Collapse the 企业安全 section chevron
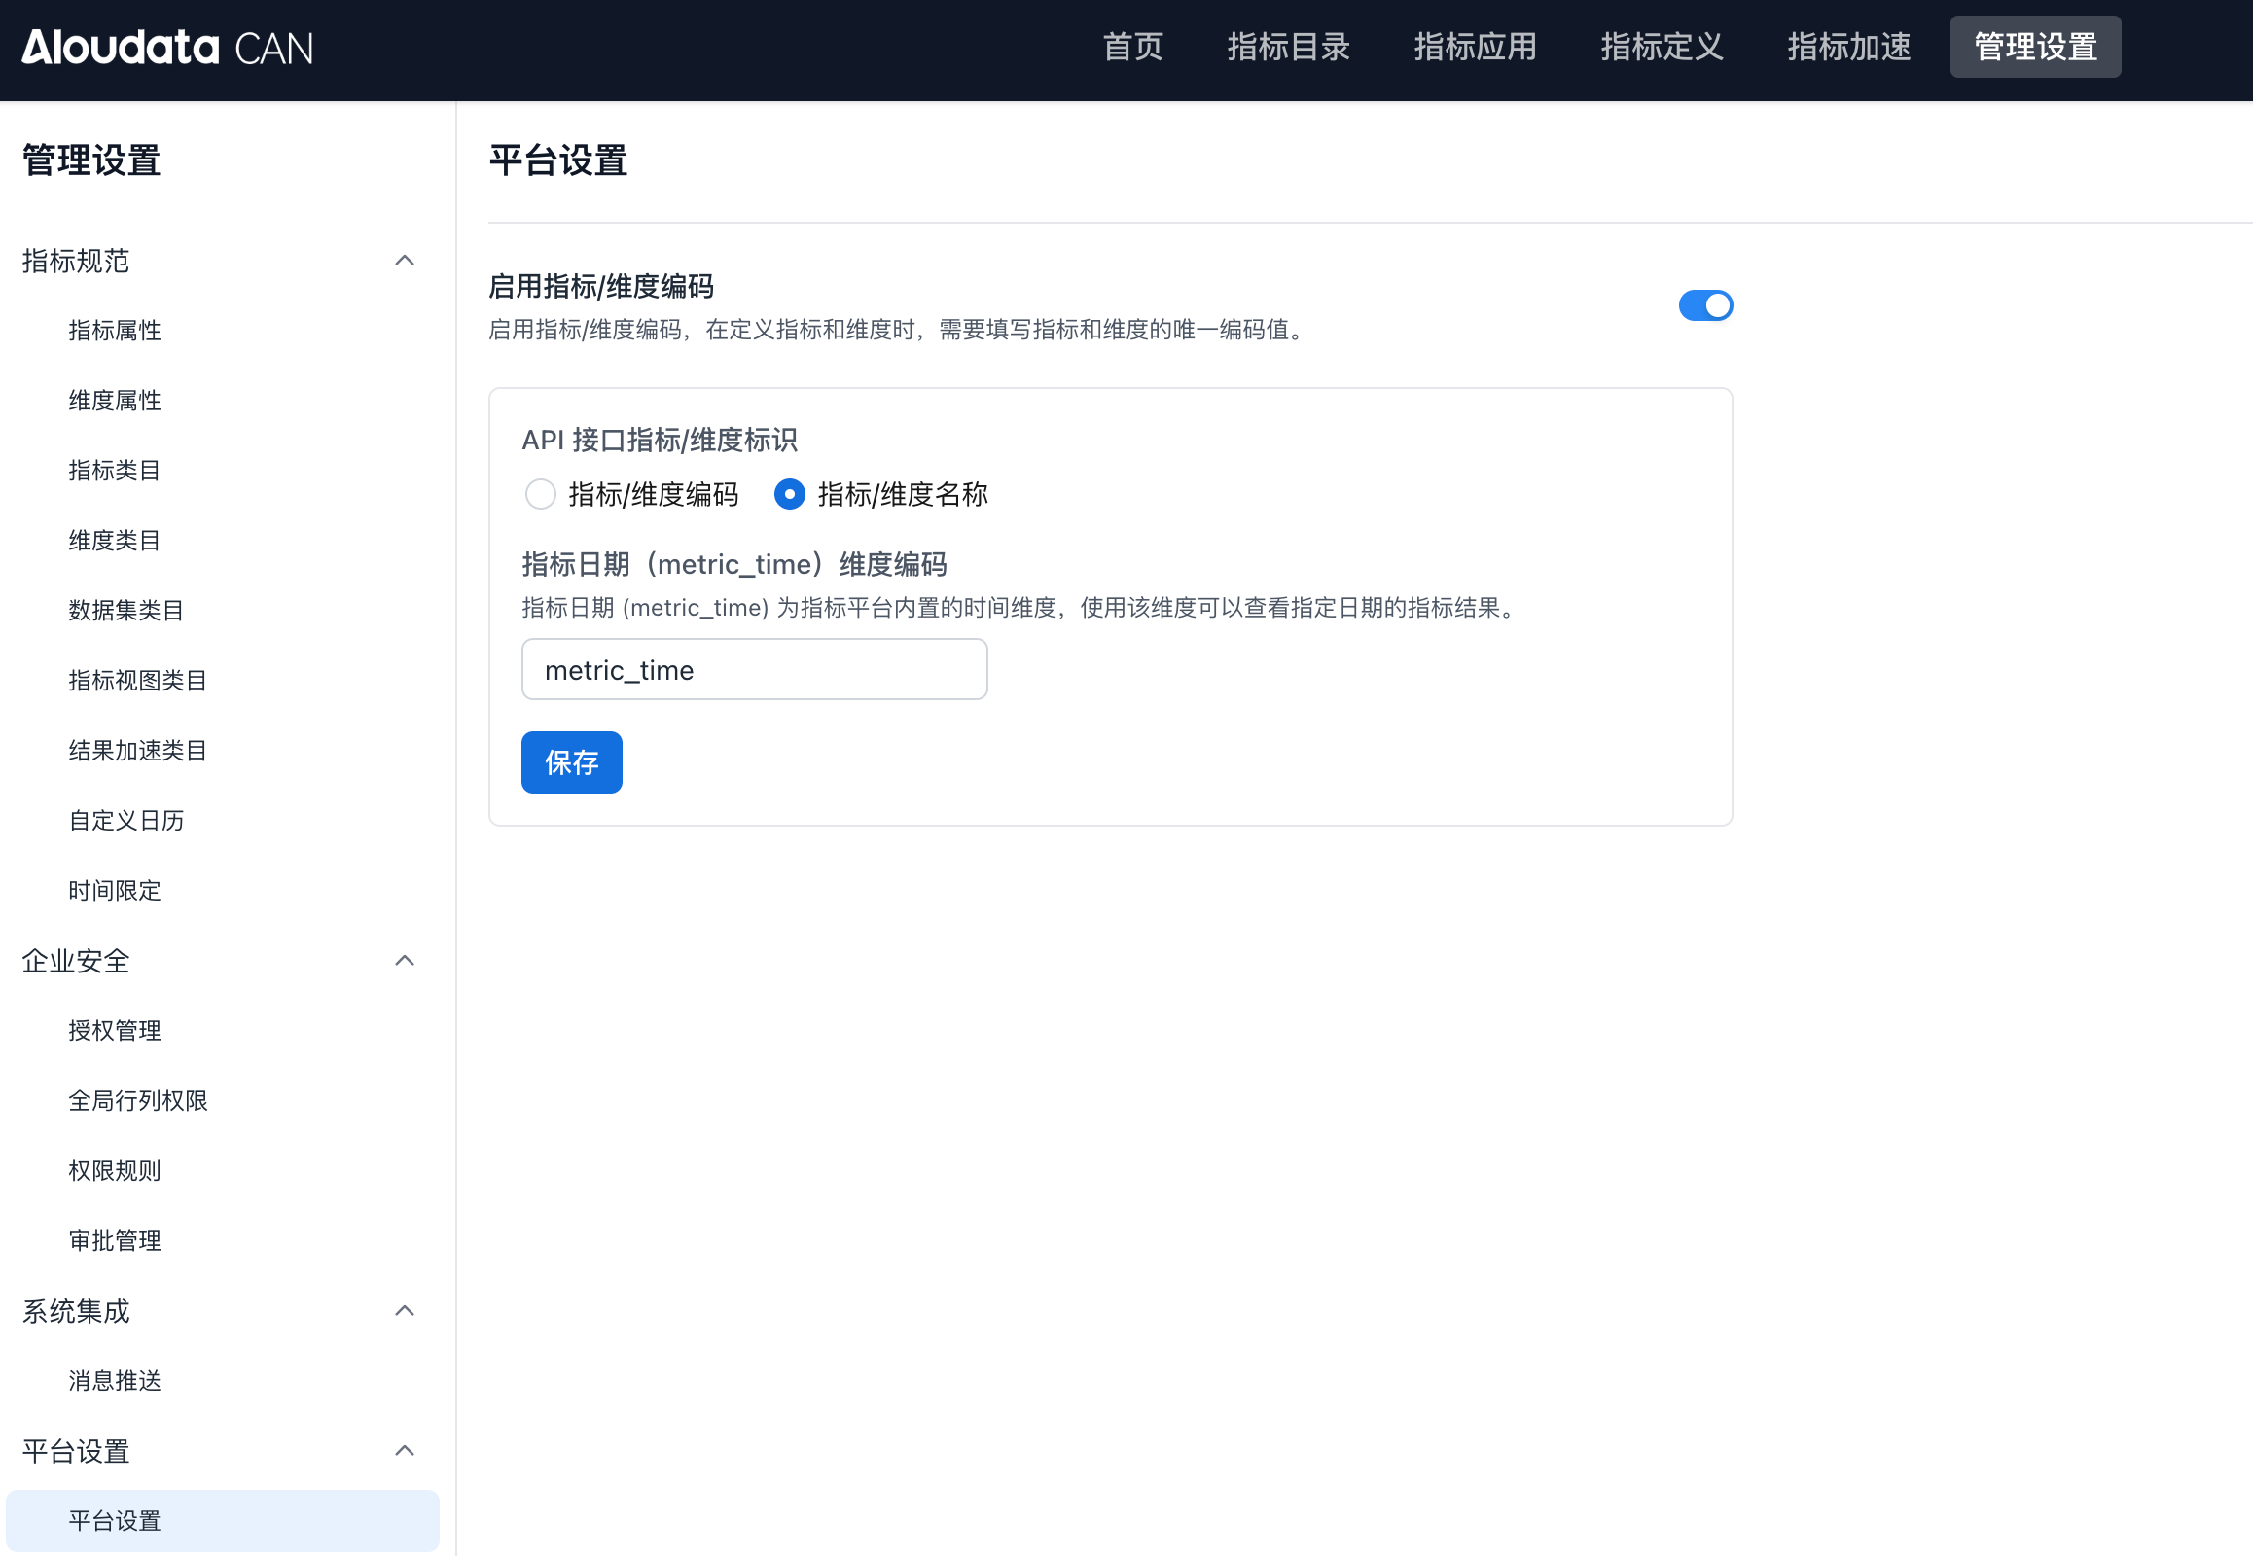This screenshot has width=2253, height=1556. point(405,960)
